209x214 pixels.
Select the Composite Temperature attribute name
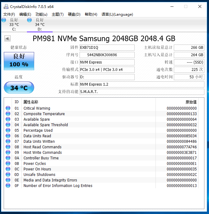tap(44, 114)
